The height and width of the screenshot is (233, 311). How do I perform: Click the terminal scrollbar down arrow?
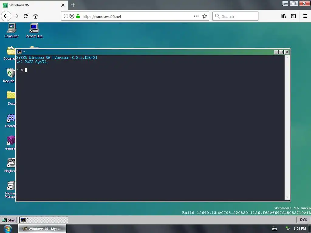pos(287,198)
